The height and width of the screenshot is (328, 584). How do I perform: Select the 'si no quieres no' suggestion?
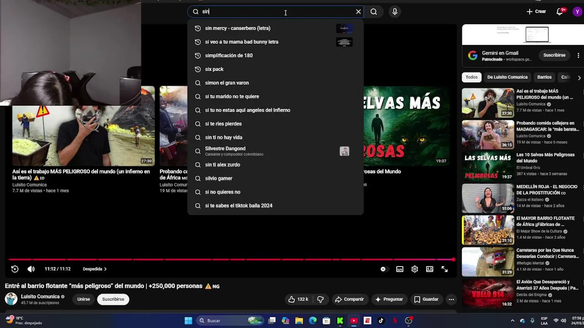[276, 192]
